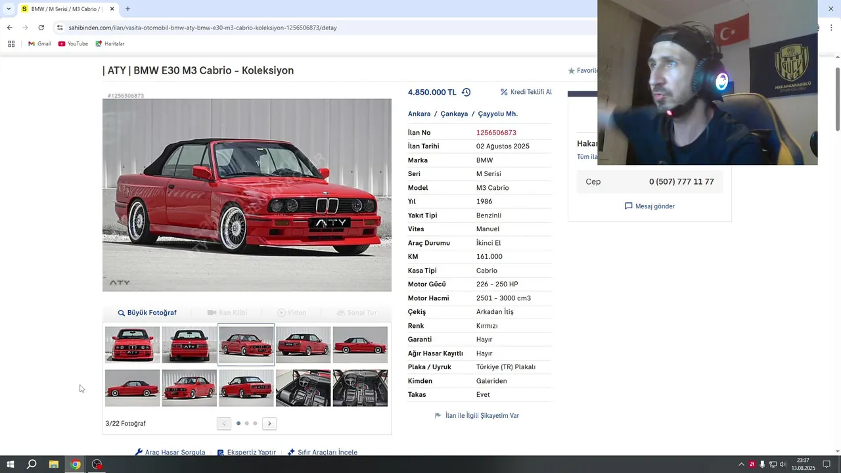Click the Galeriden value
841x473 pixels.
point(491,381)
